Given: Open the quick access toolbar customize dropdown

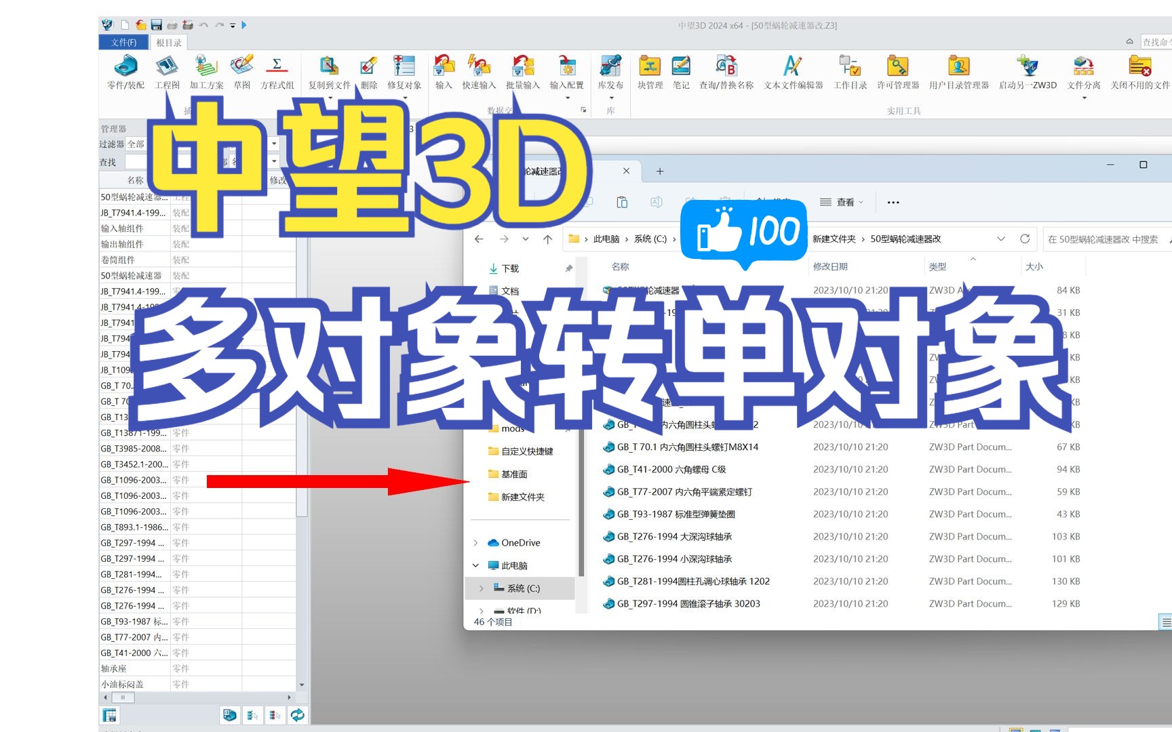Looking at the screenshot, I should click(232, 26).
